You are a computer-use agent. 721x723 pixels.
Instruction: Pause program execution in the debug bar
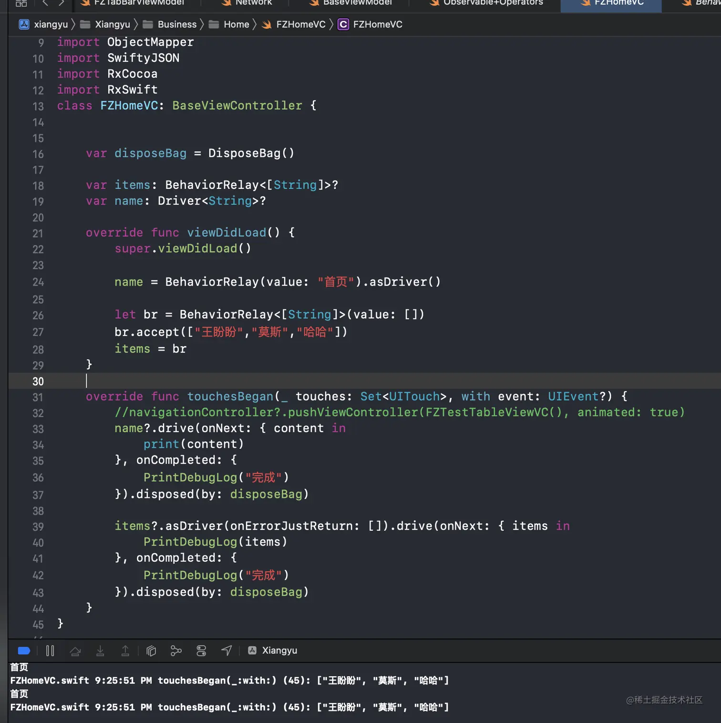pos(50,651)
